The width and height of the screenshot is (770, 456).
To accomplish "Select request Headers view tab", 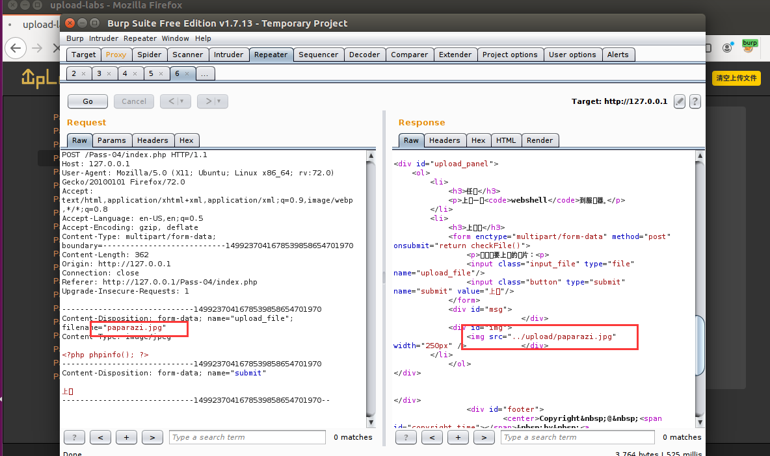I will 153,141.
